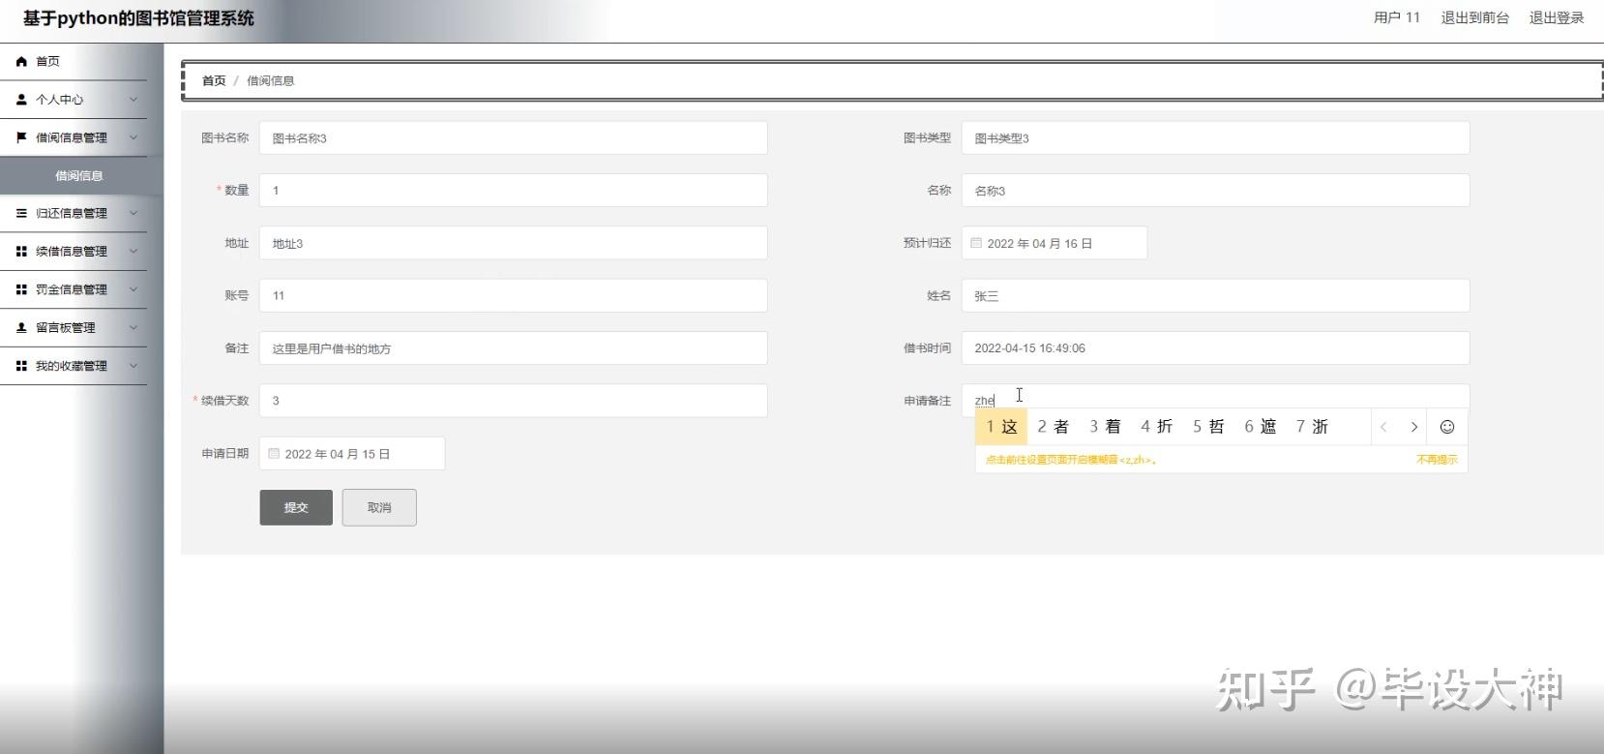Focus the 姓名 input field
The height and width of the screenshot is (754, 1604).
point(1215,295)
